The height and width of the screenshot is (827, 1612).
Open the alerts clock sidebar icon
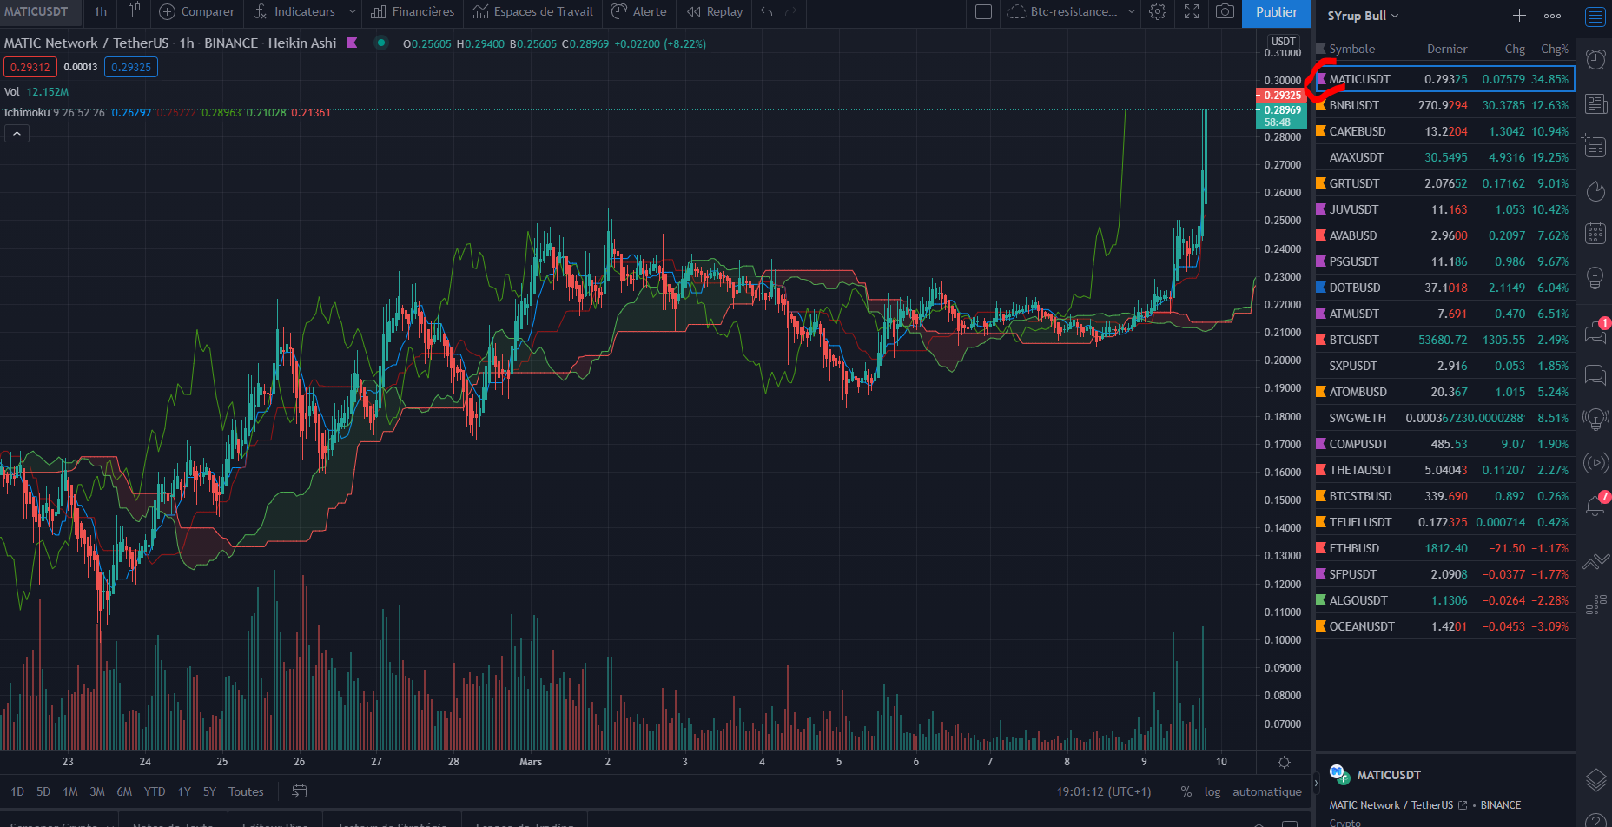[x=1595, y=59]
